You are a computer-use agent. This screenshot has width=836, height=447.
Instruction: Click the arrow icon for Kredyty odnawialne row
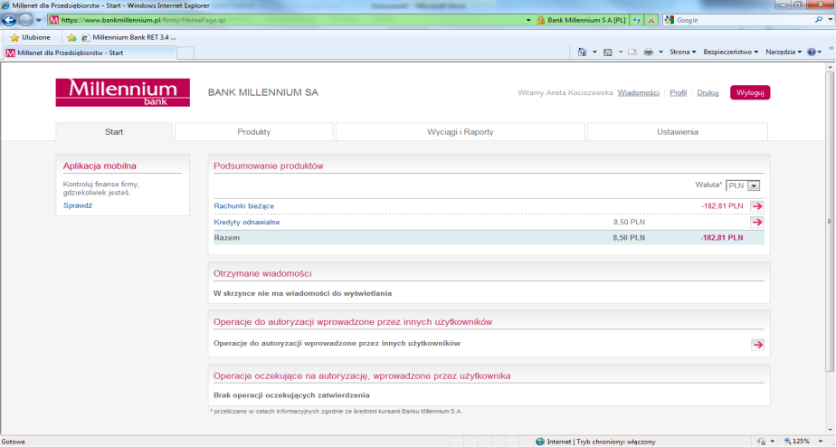pyautogui.click(x=757, y=222)
